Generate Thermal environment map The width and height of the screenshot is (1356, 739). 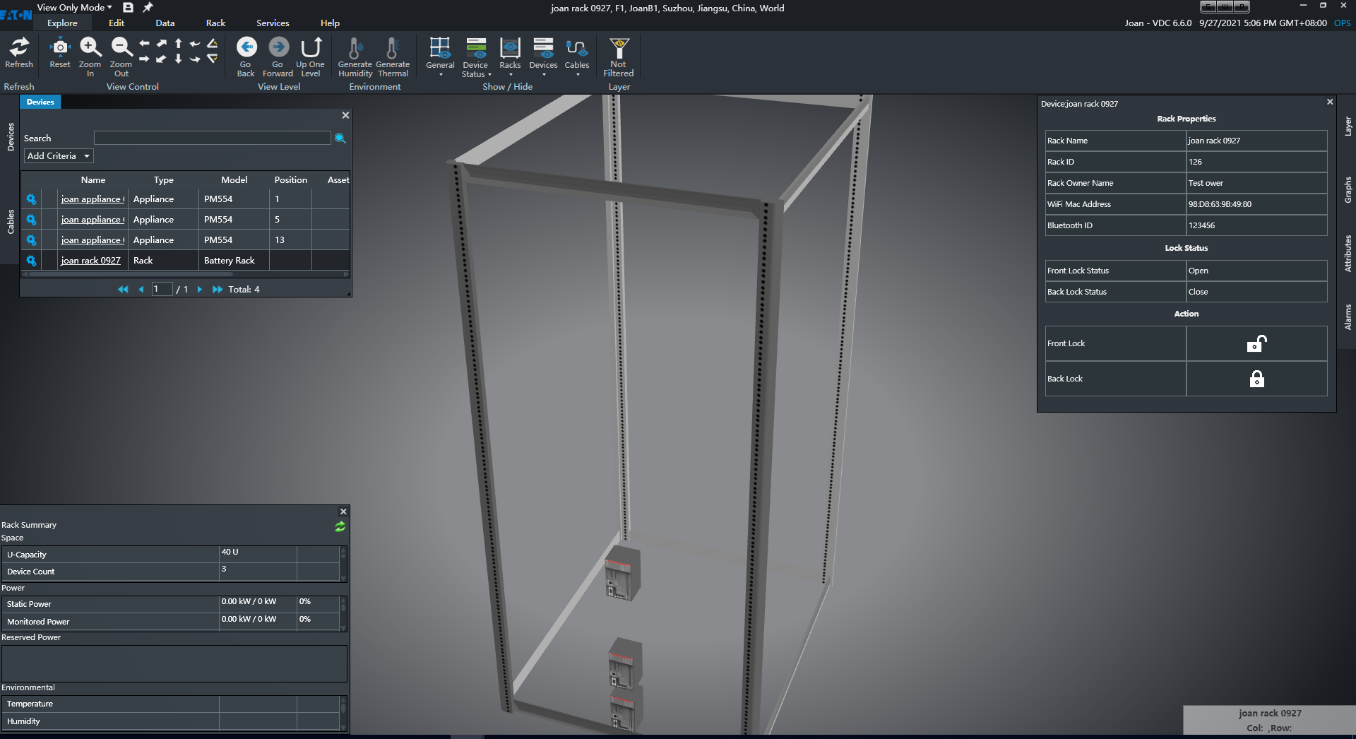coord(393,48)
